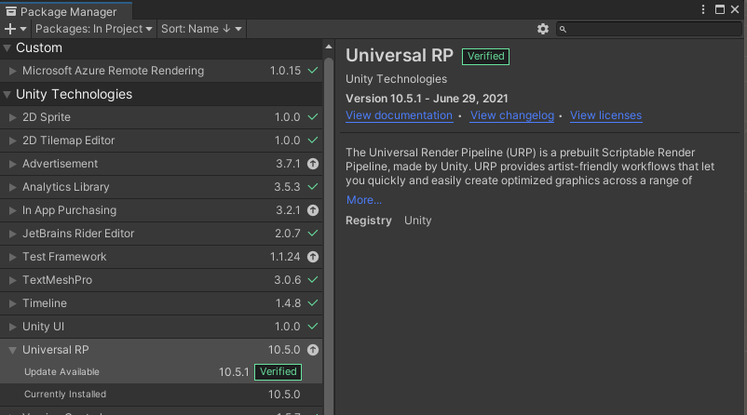Click the In App Purchasing update icon
Viewport: 747px width, 415px height.
pos(313,210)
